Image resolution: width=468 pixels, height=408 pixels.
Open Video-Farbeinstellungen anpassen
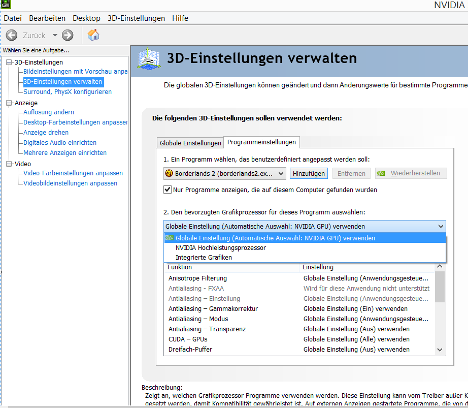pos(73,173)
